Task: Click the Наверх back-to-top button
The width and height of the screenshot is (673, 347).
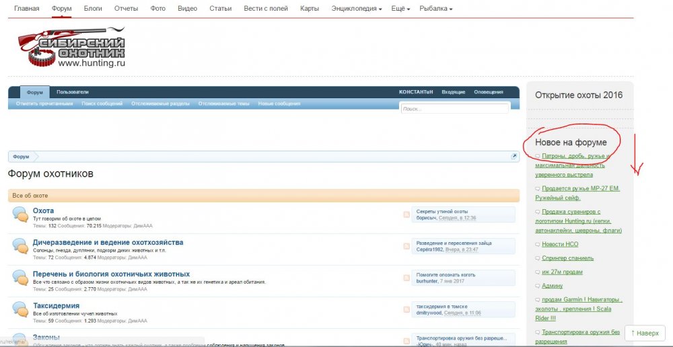Action: click(645, 333)
